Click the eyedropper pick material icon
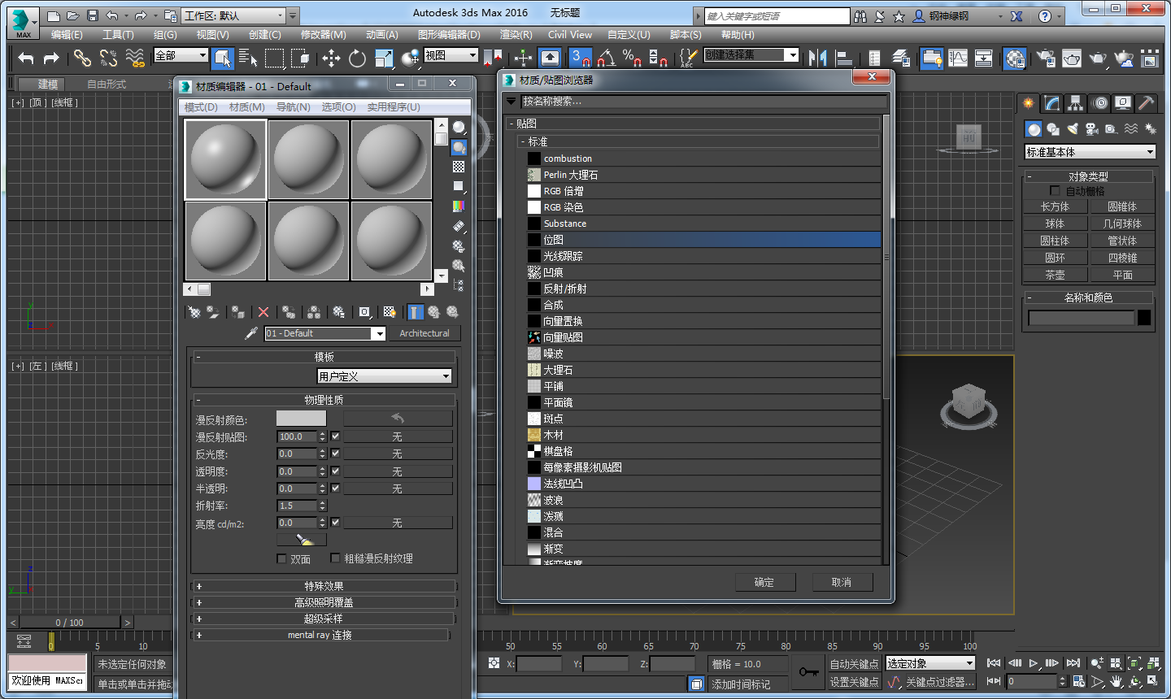The height and width of the screenshot is (699, 1171). coord(251,333)
